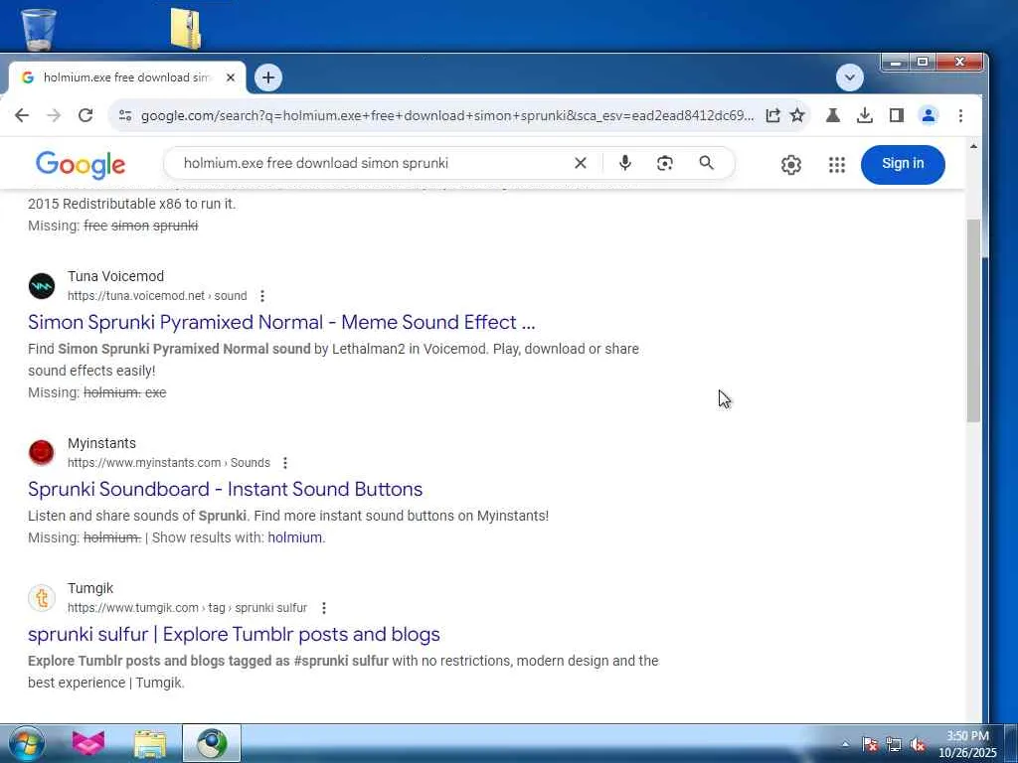Go forward to the next page
This screenshot has height=763, width=1018.
[x=54, y=115]
